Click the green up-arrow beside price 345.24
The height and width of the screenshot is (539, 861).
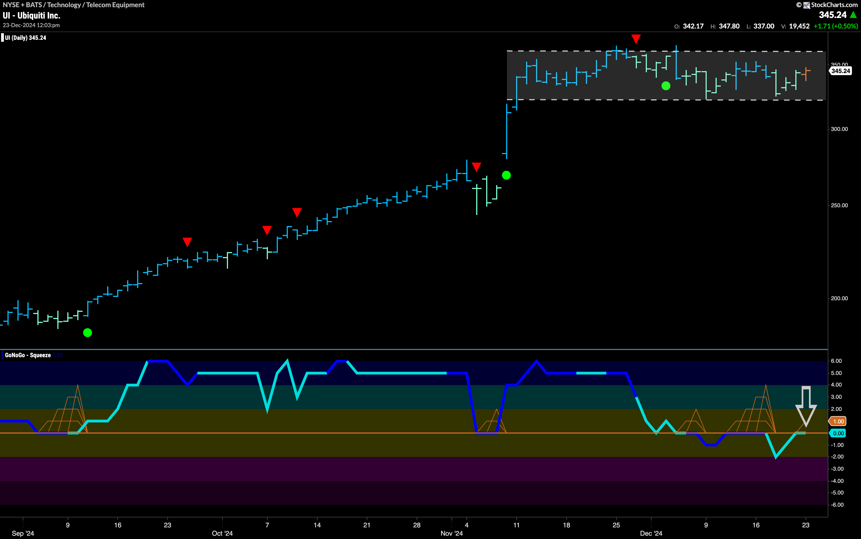(x=853, y=15)
